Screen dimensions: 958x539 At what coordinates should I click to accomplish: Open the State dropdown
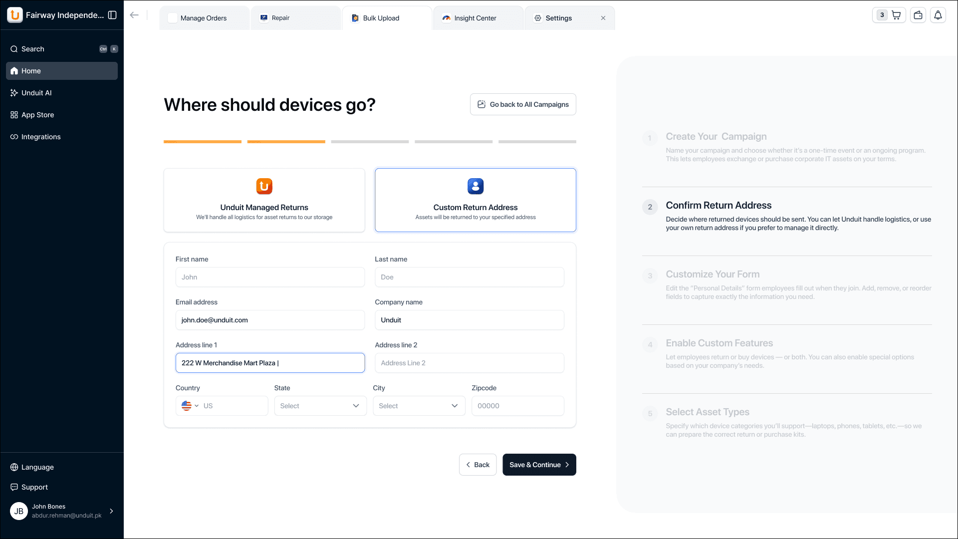tap(320, 406)
